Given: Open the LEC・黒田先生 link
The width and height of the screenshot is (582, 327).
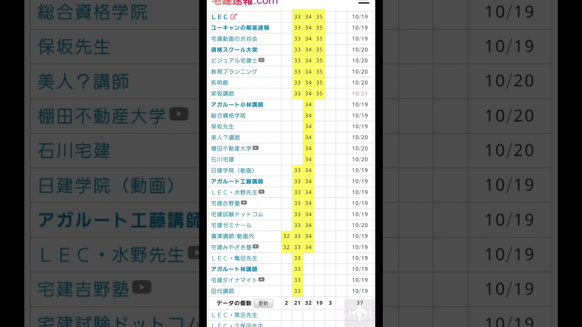Looking at the screenshot, I should click(234, 315).
